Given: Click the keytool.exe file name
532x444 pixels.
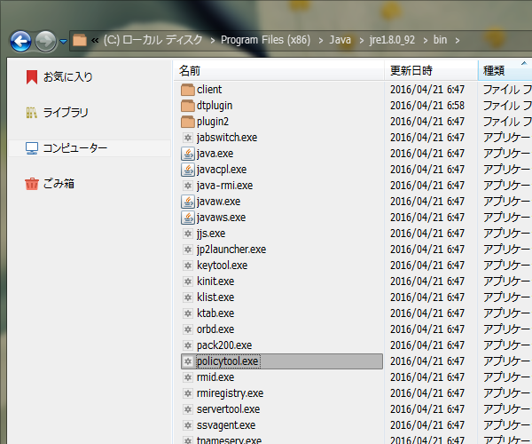Looking at the screenshot, I should [222, 266].
